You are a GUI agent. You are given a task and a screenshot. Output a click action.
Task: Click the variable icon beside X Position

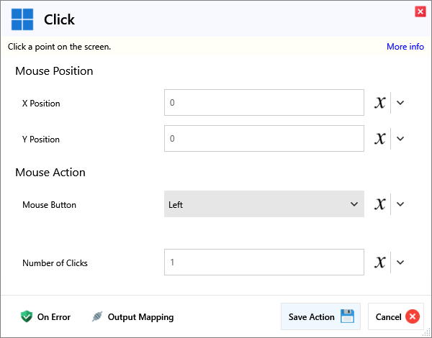tap(380, 103)
